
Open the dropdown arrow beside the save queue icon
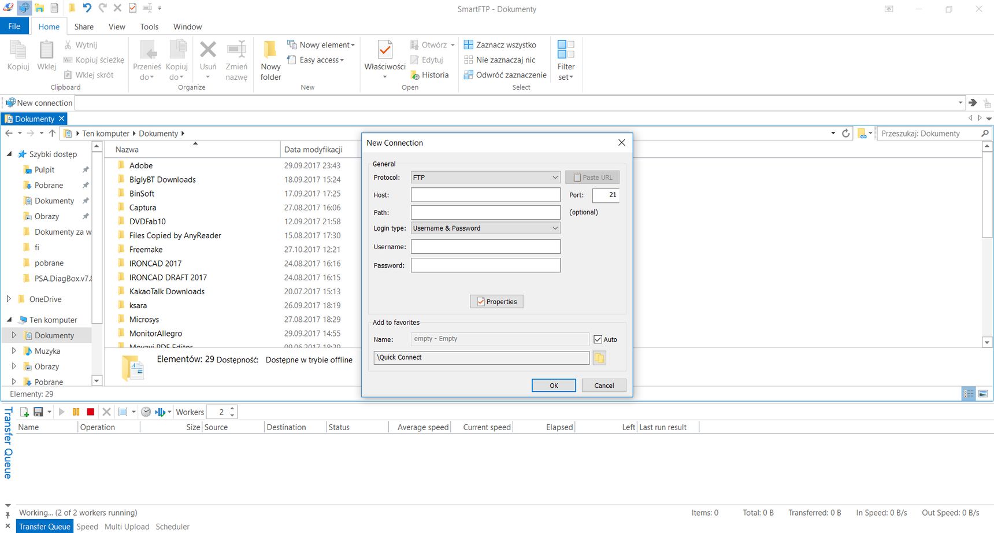click(x=49, y=412)
